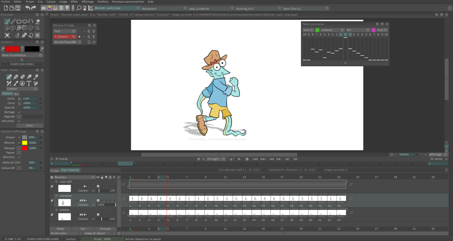The image size is (453, 241).
Task: Click the red foreground color swatch
Action: 13,49
